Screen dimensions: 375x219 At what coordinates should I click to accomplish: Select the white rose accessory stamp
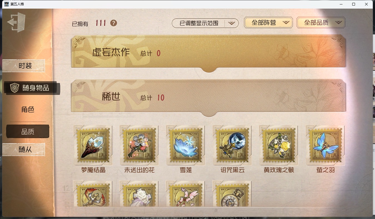pyautogui.click(x=139, y=193)
